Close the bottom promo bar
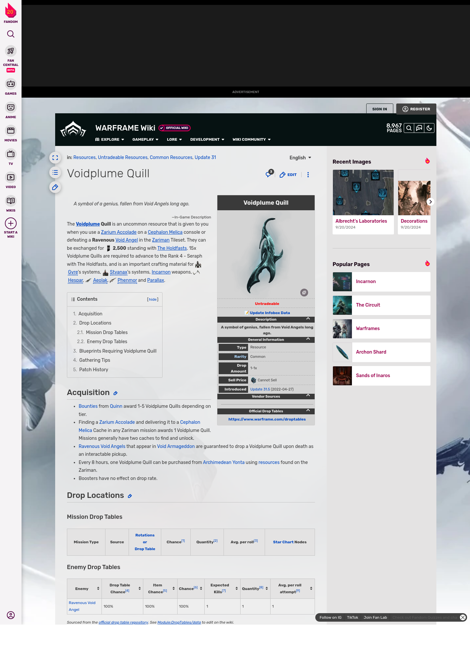 [463, 617]
